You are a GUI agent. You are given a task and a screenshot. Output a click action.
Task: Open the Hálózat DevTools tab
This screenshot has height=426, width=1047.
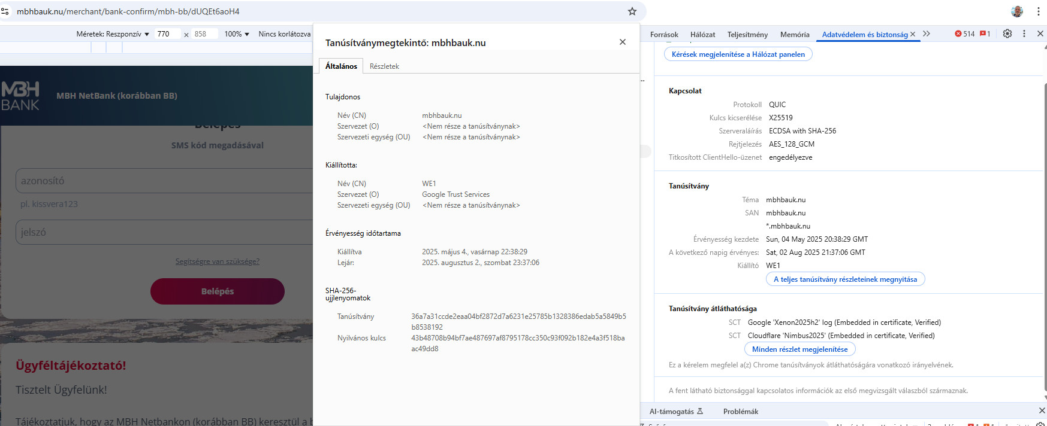click(702, 35)
